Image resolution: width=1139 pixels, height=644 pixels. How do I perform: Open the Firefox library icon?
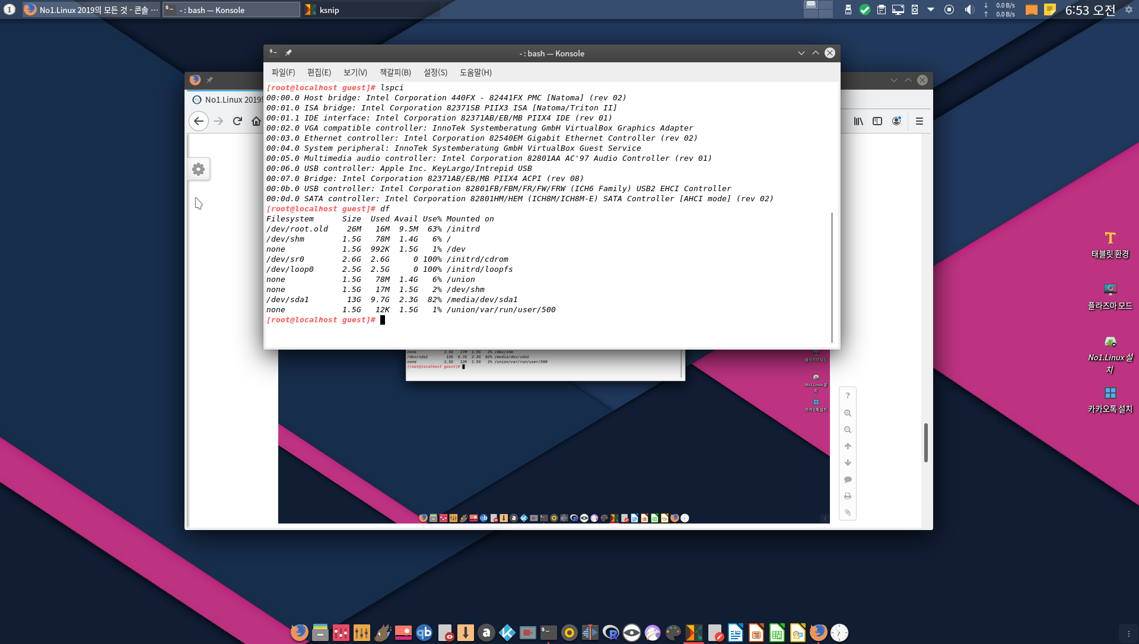(858, 121)
